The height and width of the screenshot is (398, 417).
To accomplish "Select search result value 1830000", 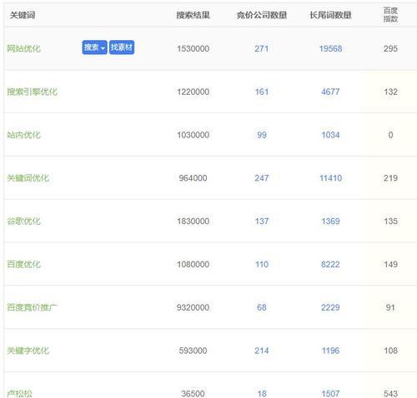I will (x=193, y=221).
